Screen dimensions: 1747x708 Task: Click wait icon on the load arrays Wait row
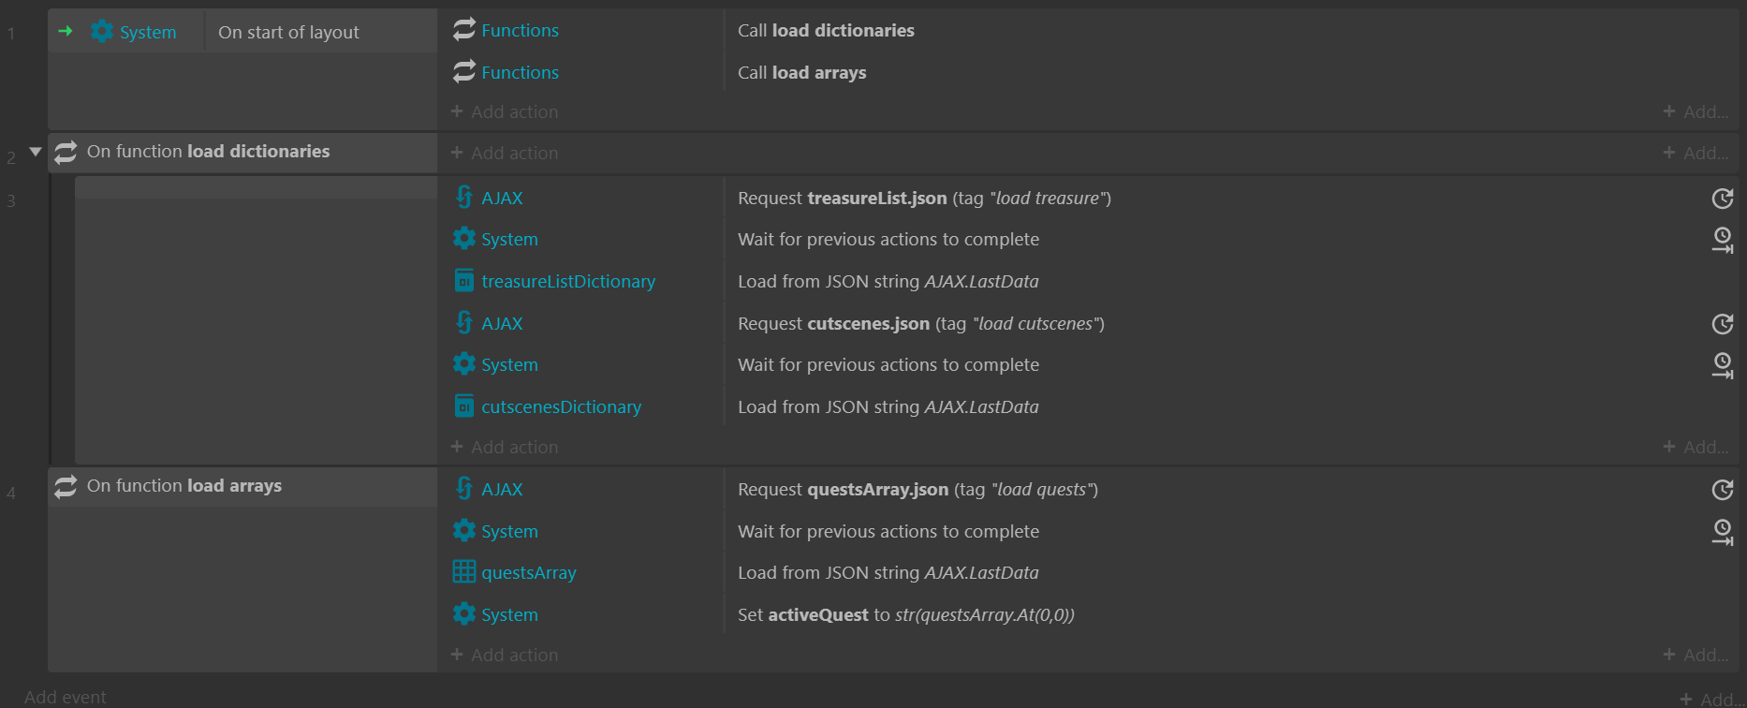click(x=1723, y=532)
